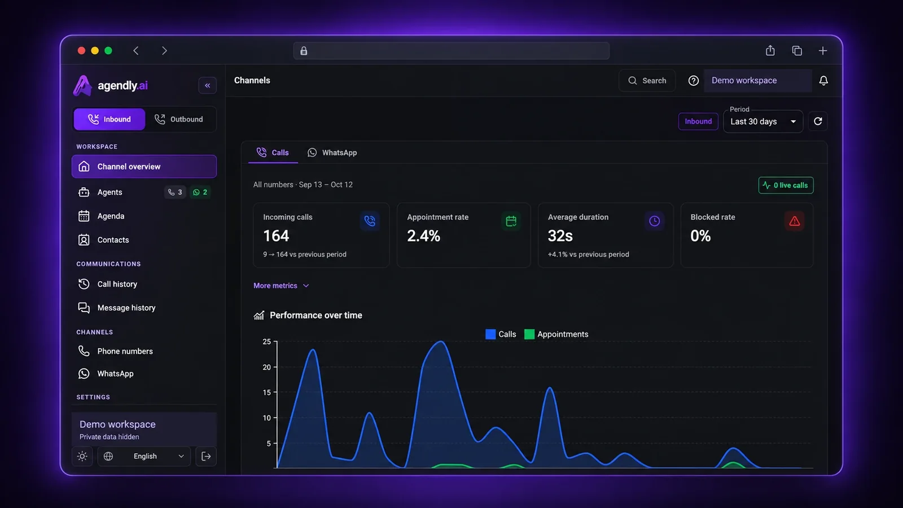Viewport: 903px width, 508px height.
Task: Open the English language dropdown
Action: click(x=144, y=456)
